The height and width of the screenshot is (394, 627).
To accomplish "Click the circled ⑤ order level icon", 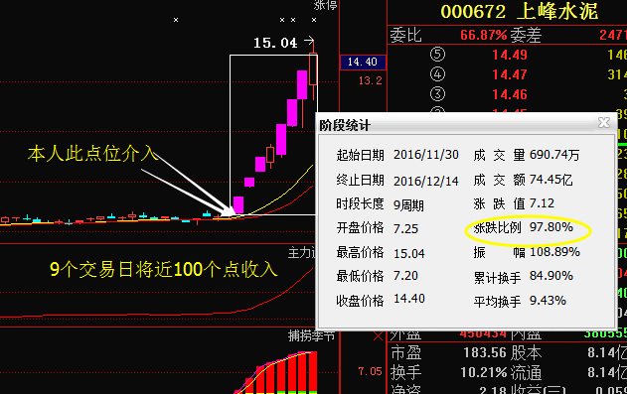I will [x=437, y=55].
